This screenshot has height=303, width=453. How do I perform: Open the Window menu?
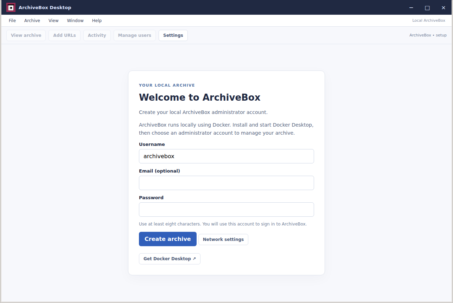pyautogui.click(x=75, y=21)
